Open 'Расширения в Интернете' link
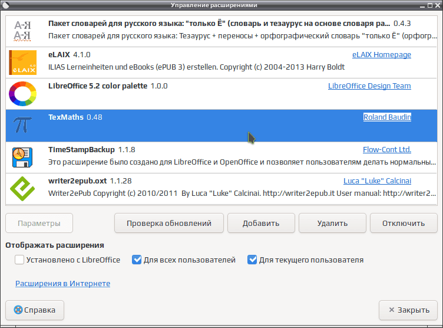The width and height of the screenshot is (443, 328). pyautogui.click(x=62, y=283)
